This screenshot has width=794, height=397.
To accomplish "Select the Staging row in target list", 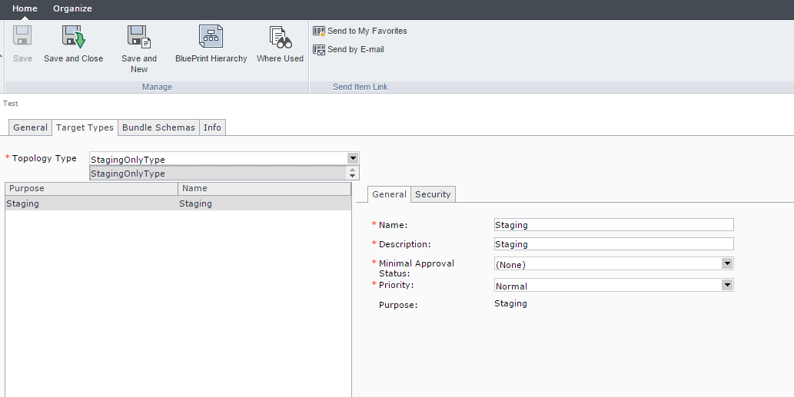I will click(x=92, y=203).
